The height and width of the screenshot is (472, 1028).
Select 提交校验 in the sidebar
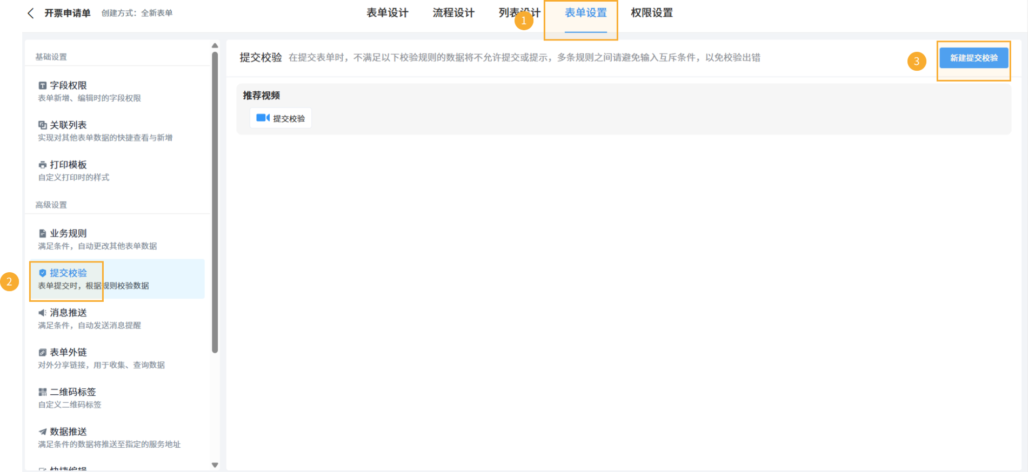tap(117, 279)
